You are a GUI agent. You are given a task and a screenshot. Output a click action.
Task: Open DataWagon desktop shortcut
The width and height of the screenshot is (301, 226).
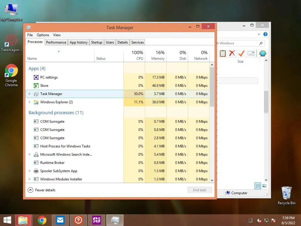coord(11,43)
